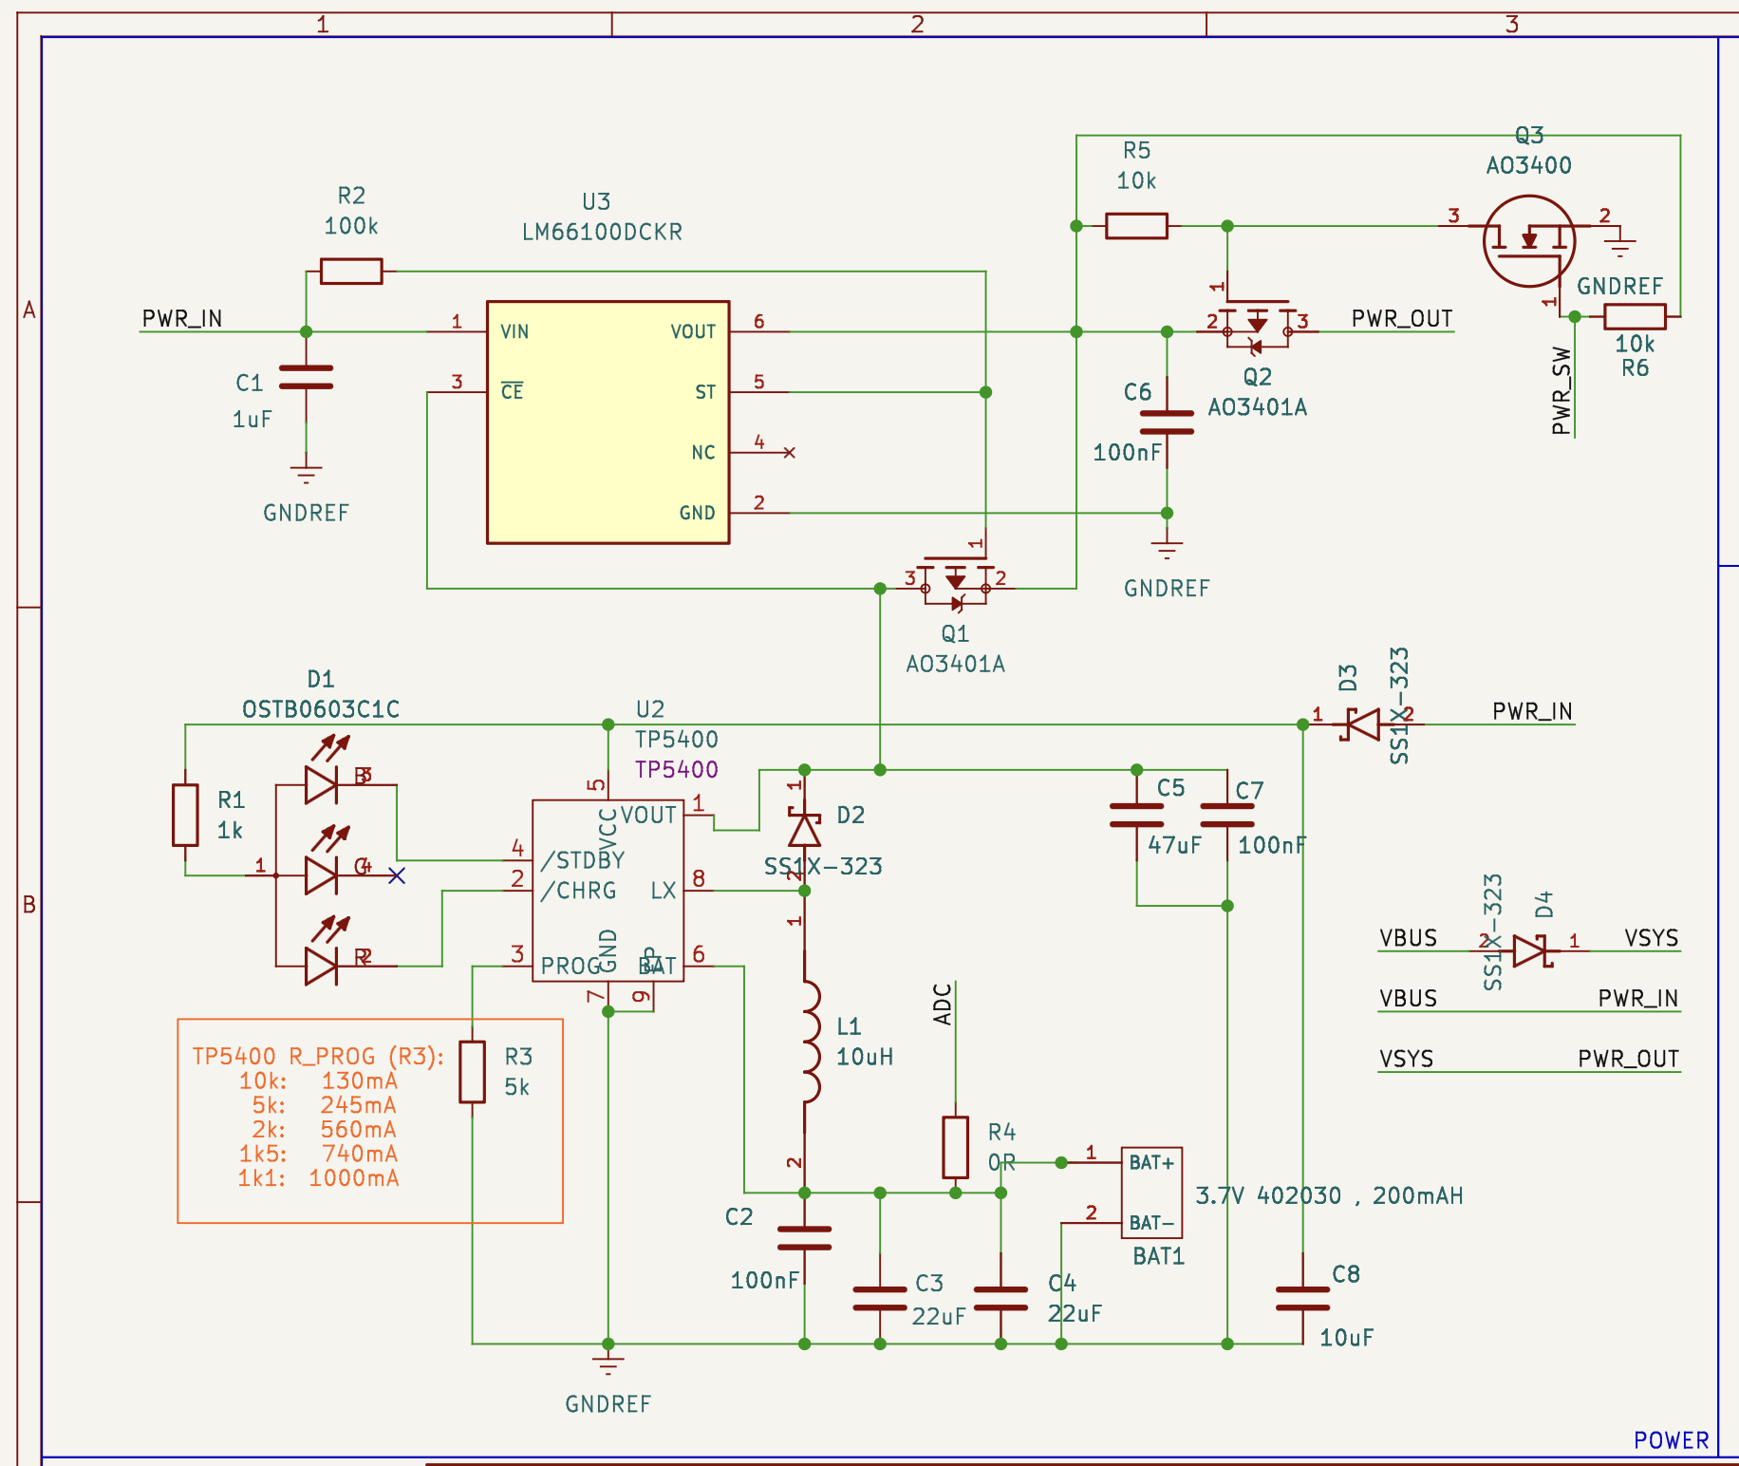Screen dimensions: 1739x1466
Task: Click the PWR_SW net label
Action: pos(1561,390)
